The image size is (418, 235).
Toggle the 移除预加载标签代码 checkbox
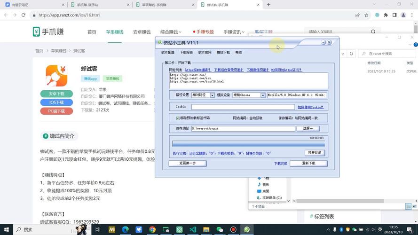coord(178,118)
